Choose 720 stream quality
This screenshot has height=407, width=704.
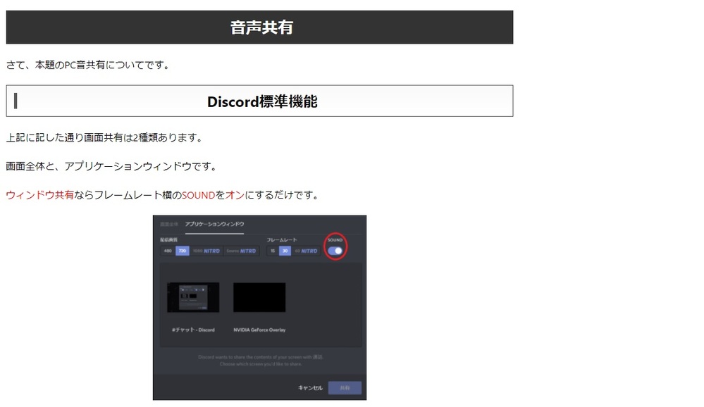pyautogui.click(x=182, y=251)
